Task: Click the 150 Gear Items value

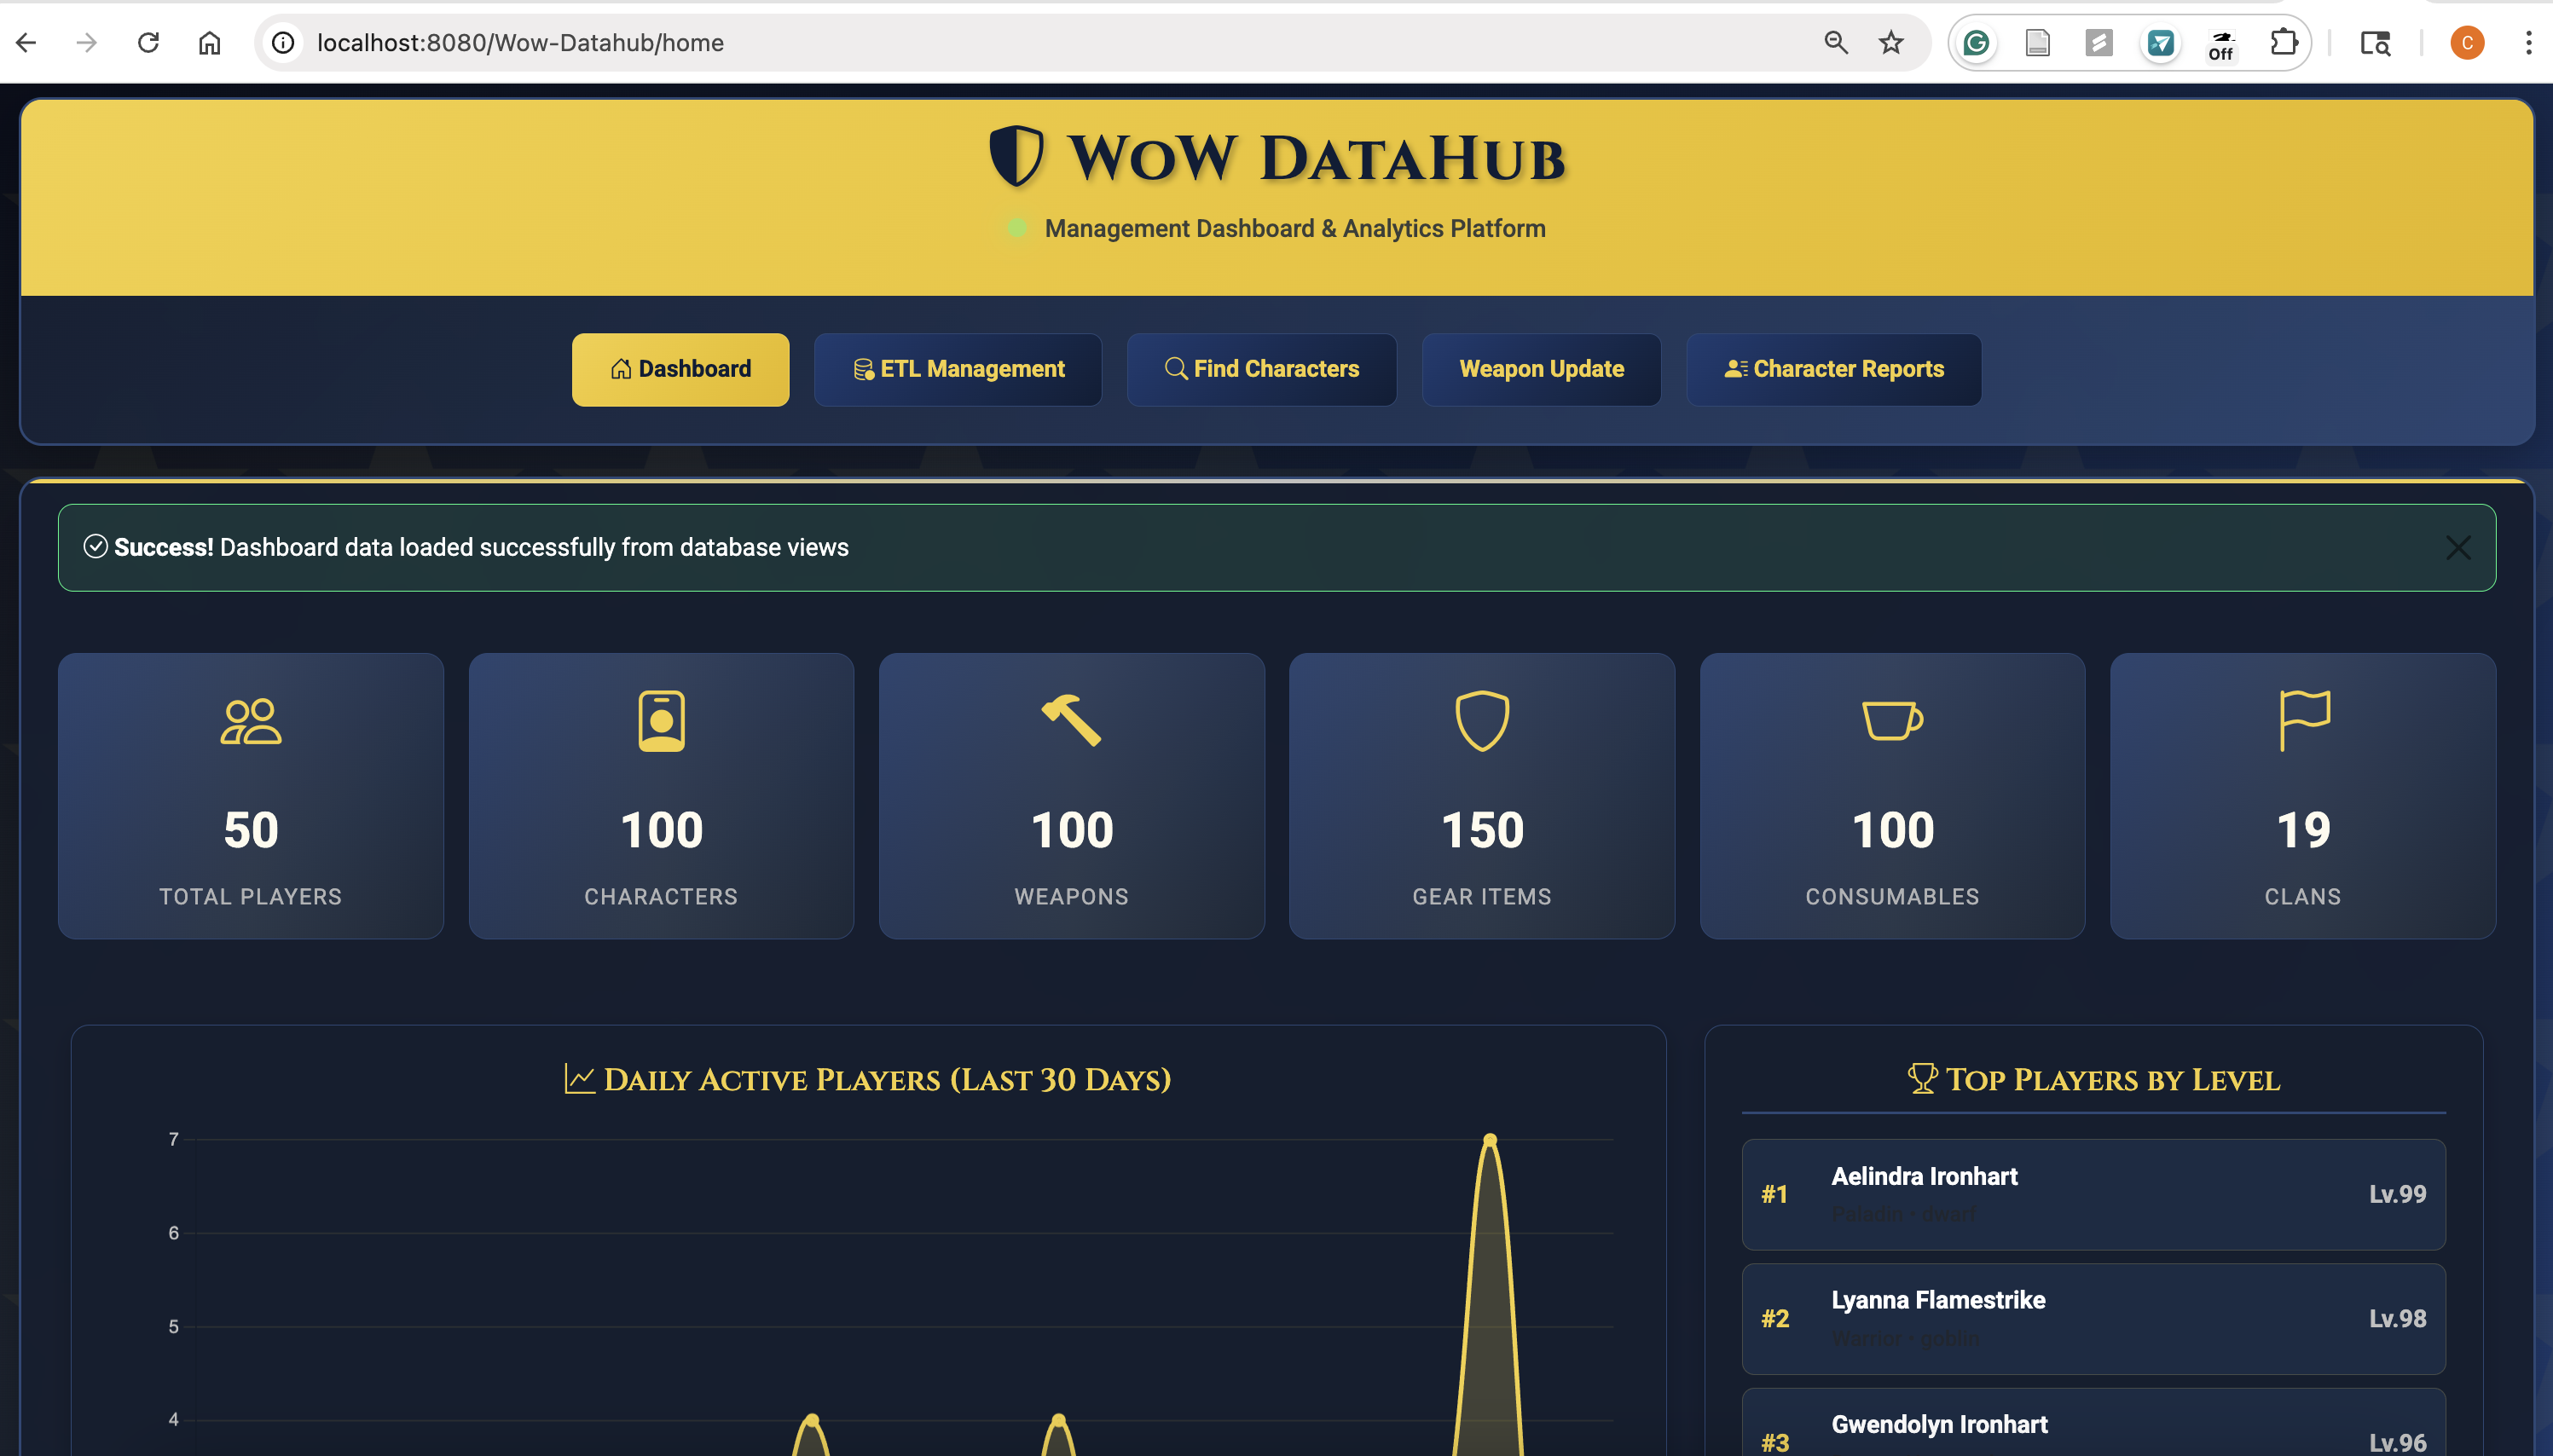Action: (1482, 830)
